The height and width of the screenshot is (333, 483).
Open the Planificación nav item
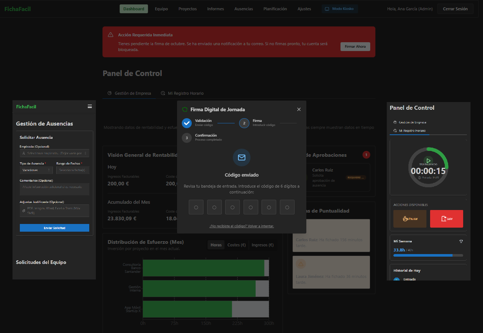275,9
